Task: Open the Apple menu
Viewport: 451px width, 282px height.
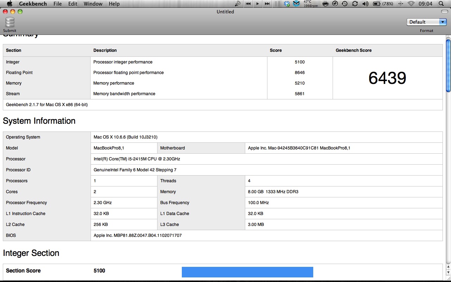Action: 10,4
